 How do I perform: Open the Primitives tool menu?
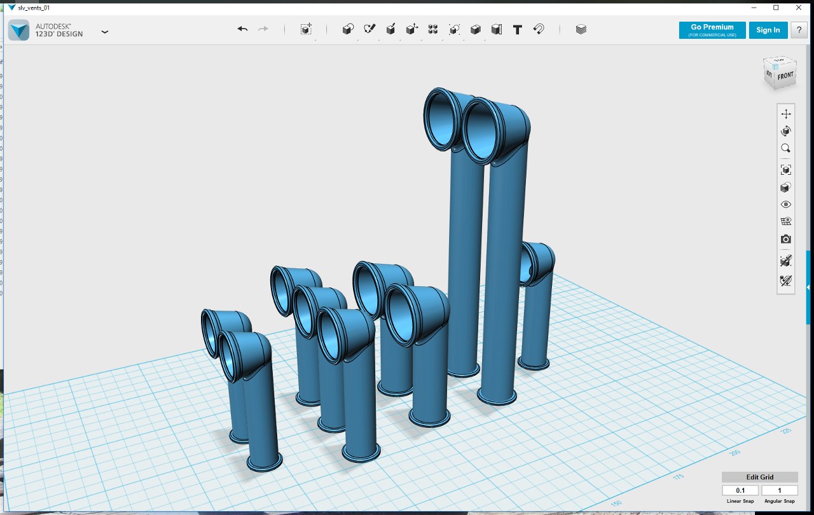pyautogui.click(x=348, y=29)
